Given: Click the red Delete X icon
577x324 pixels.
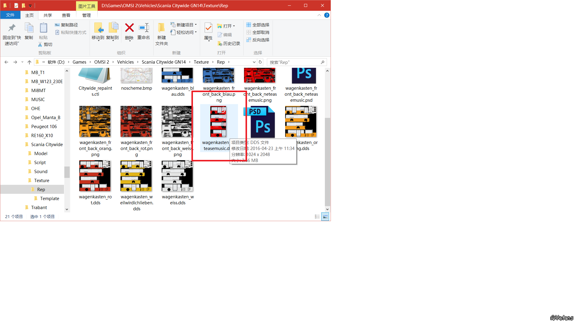Looking at the screenshot, I should pyautogui.click(x=129, y=28).
